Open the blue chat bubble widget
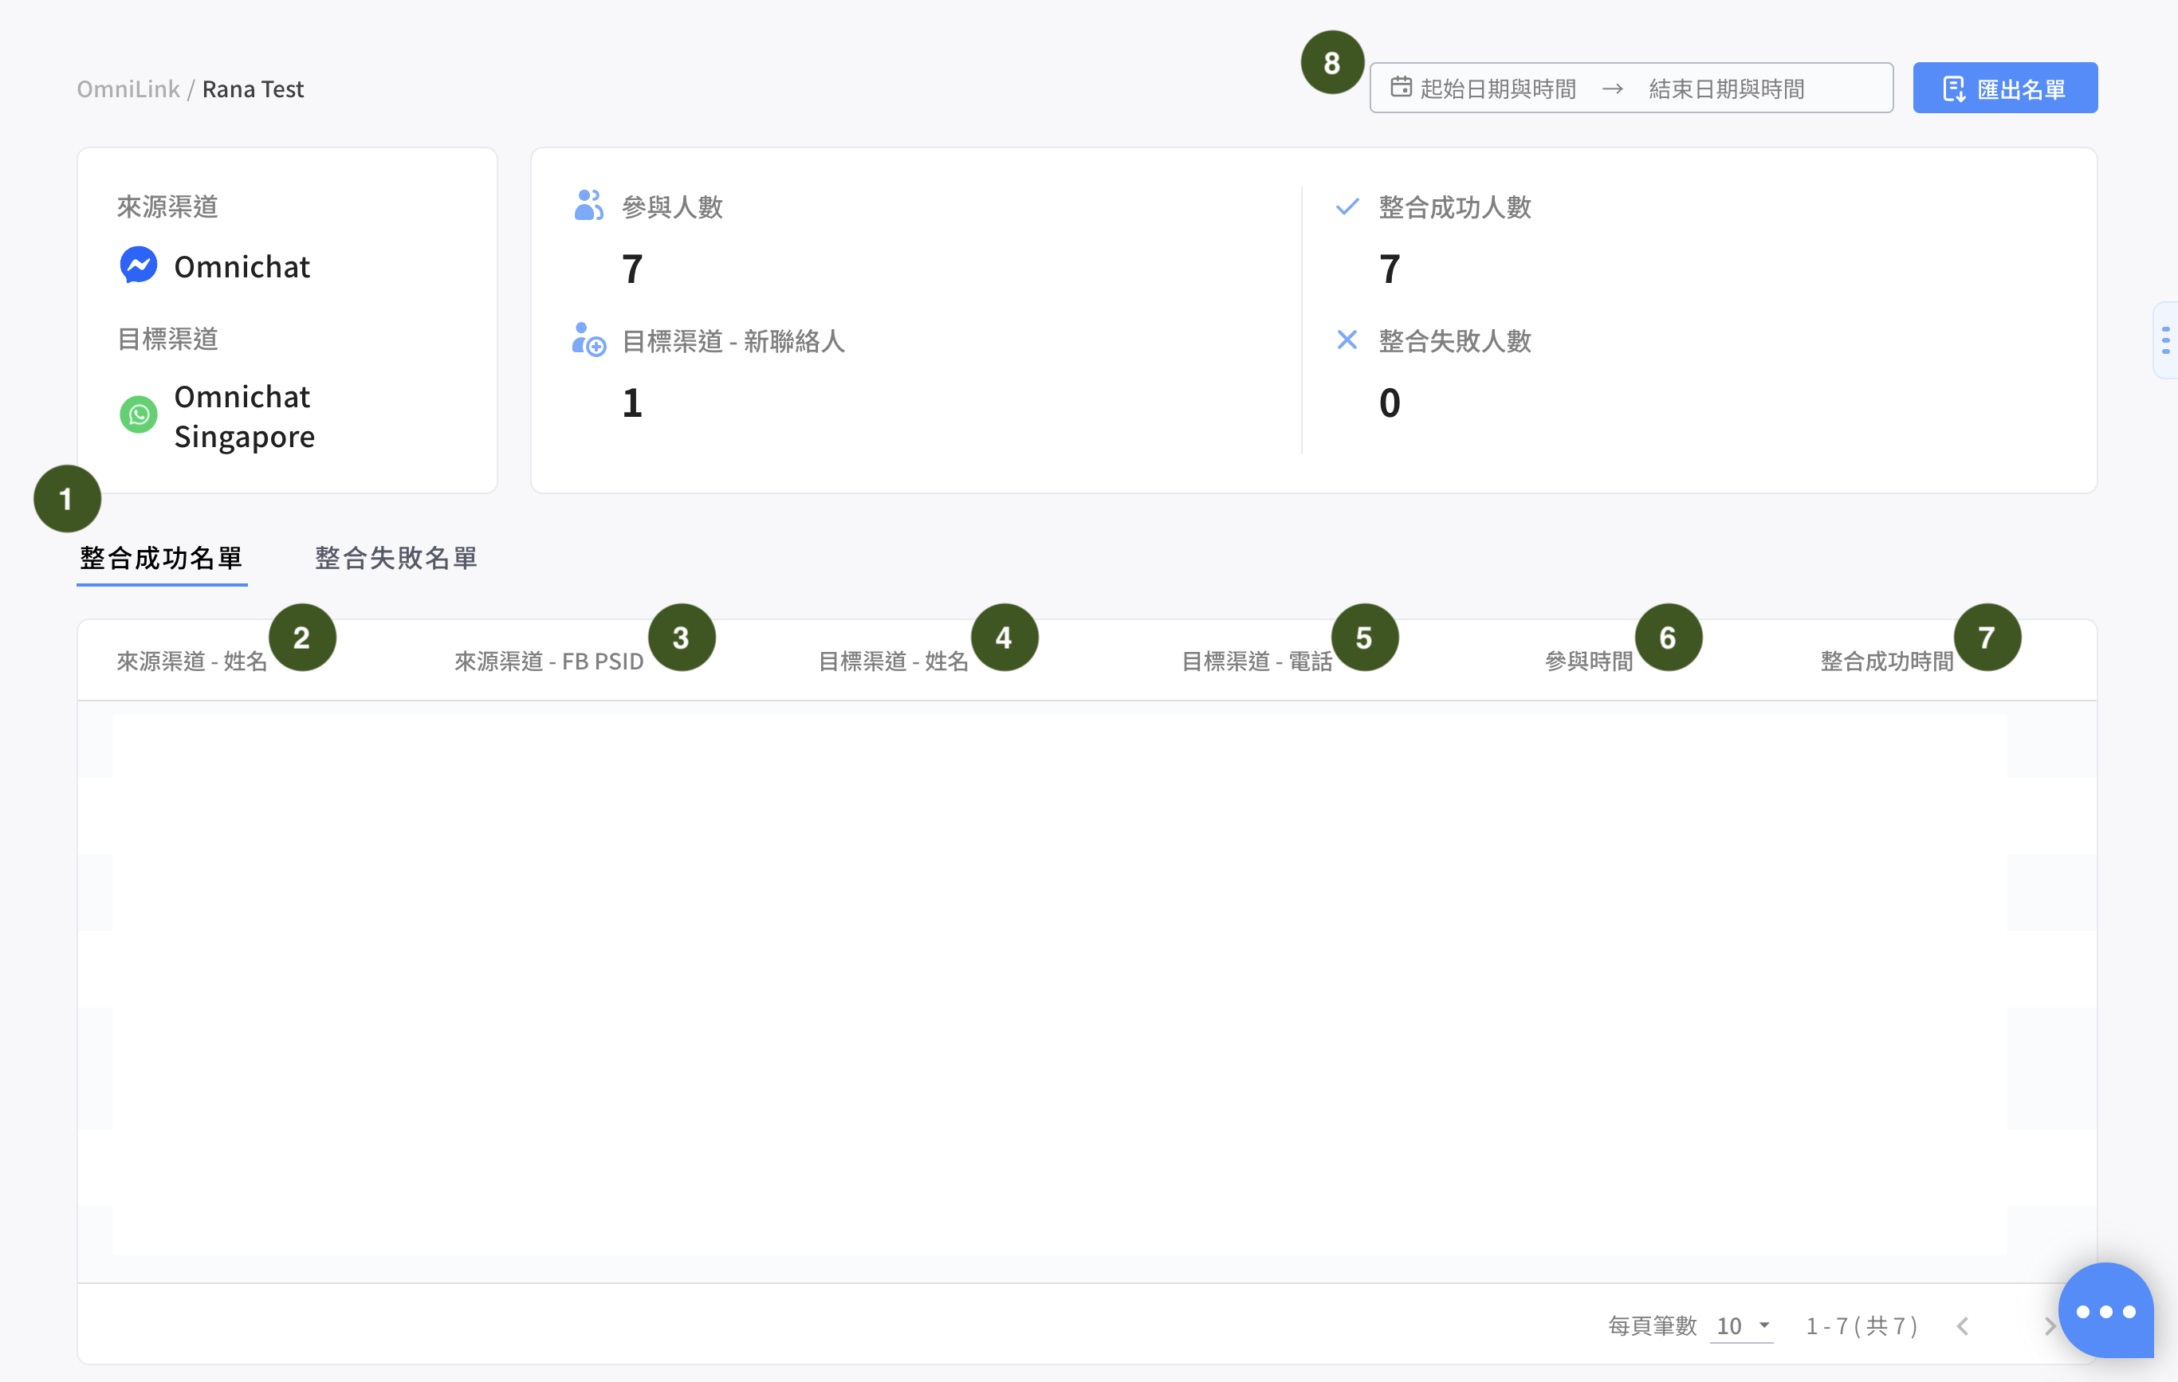This screenshot has height=1382, width=2178. point(2105,1309)
